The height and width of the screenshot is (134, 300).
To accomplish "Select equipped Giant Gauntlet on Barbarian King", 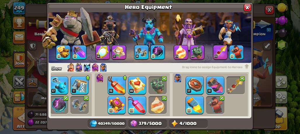I will pyautogui.click(x=63, y=52).
